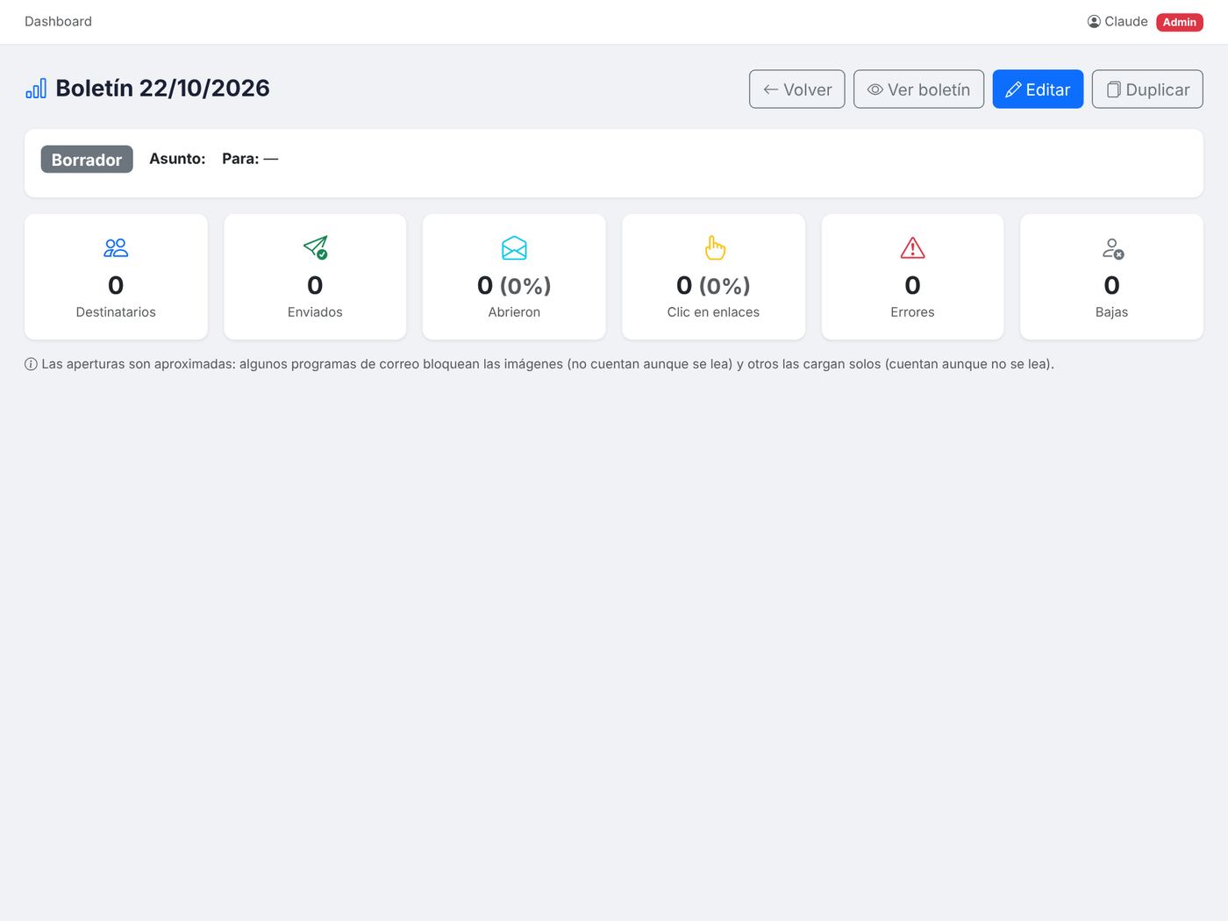Click the pointing hand Clic en enlaces icon
The height and width of the screenshot is (921, 1228).
[714, 248]
